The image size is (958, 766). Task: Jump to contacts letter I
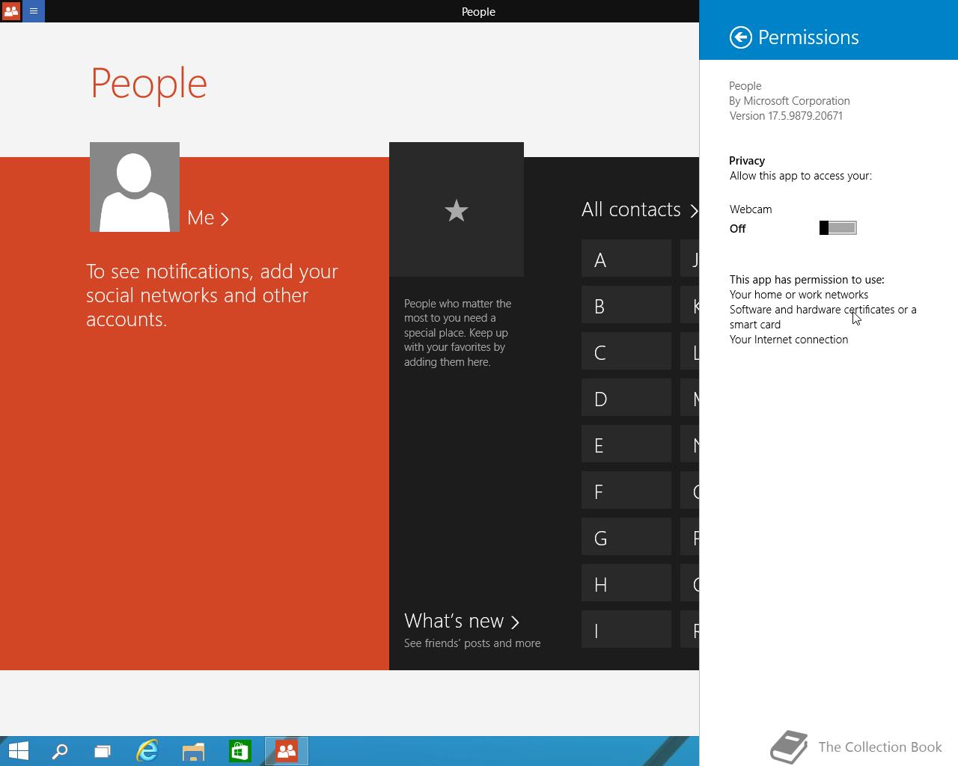[626, 630]
